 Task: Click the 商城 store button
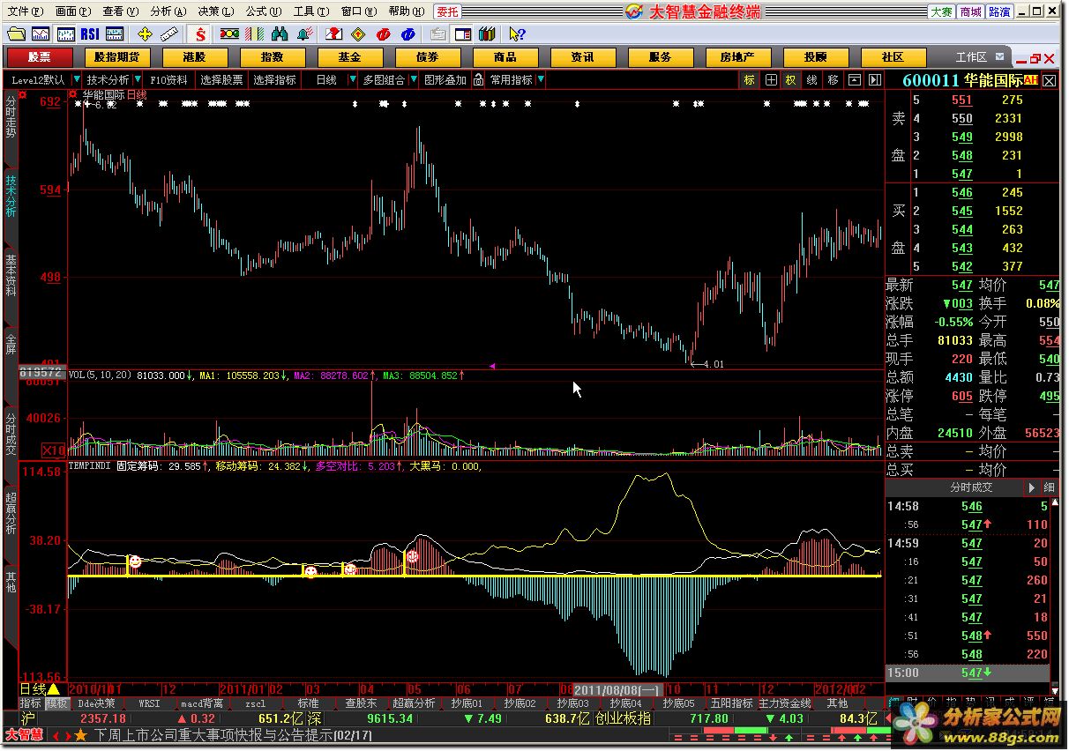click(x=970, y=11)
